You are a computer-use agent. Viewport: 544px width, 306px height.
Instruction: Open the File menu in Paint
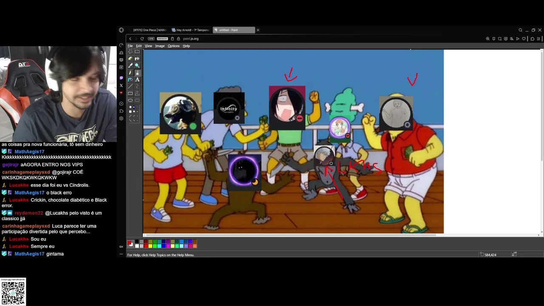130,46
